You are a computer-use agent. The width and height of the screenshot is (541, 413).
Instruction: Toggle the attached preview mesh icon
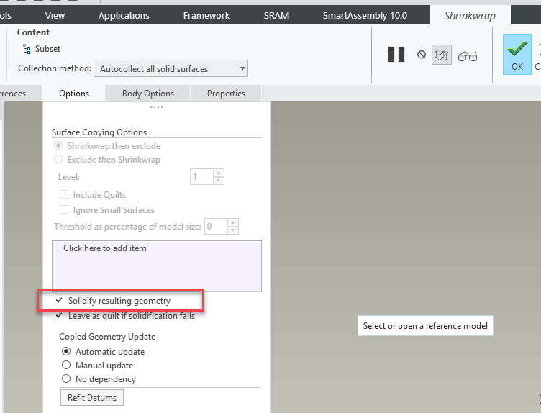[442, 55]
